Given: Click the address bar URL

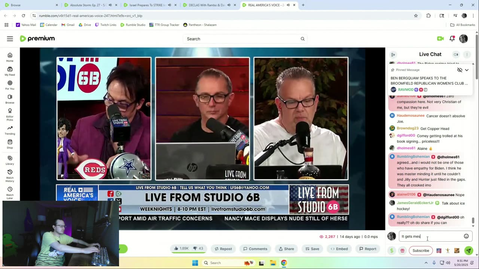Looking at the screenshot, I should (x=91, y=16).
